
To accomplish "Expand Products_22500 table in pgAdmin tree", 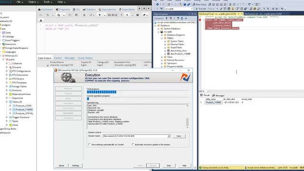I will pos(10,105).
